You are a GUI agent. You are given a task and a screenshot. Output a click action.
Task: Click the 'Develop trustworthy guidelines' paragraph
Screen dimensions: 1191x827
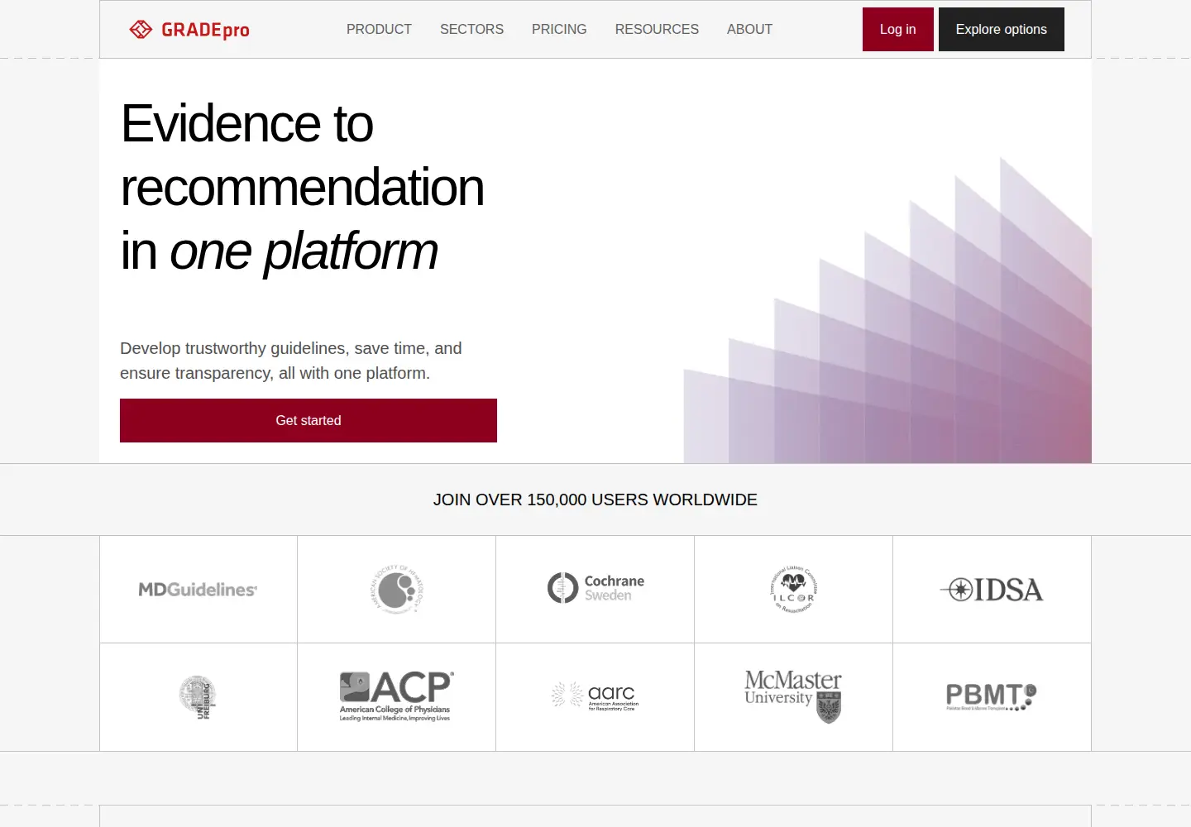coord(291,361)
